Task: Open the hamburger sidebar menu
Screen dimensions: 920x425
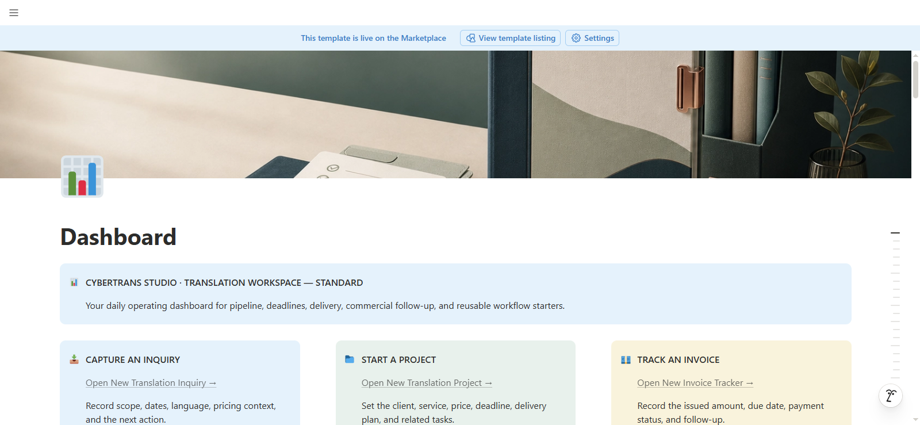Action: [14, 13]
